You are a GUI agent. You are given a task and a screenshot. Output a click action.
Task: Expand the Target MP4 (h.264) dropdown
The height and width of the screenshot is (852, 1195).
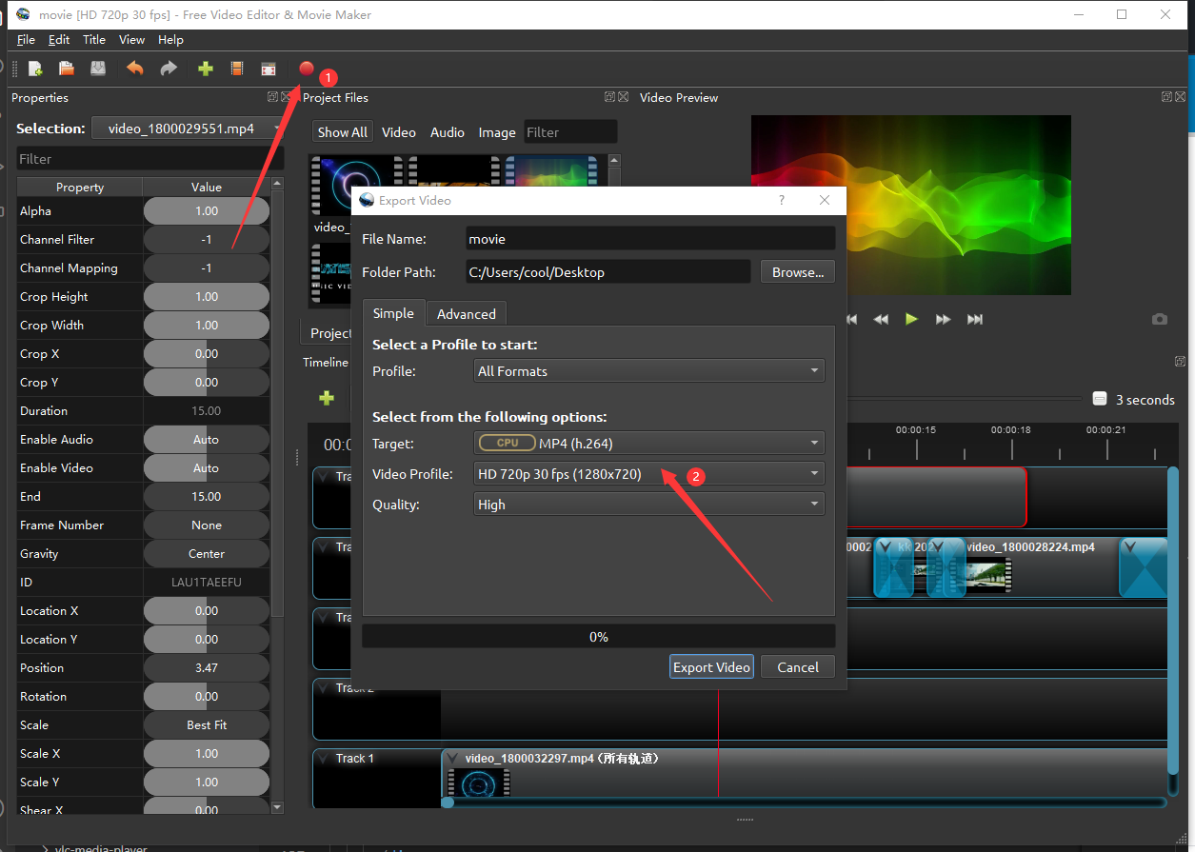point(648,443)
